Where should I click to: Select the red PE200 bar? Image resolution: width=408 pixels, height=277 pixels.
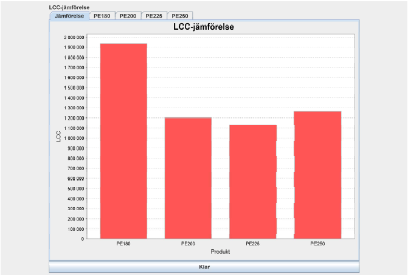188,178
